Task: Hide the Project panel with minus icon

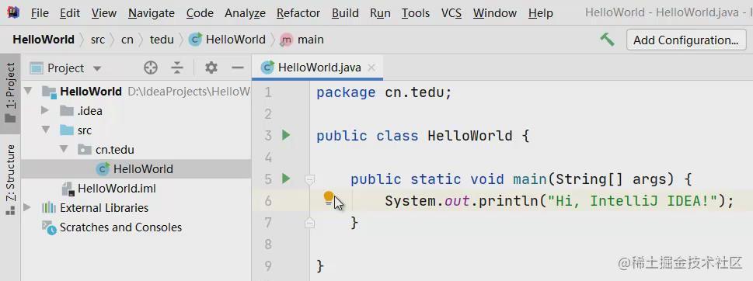Action: (x=238, y=68)
